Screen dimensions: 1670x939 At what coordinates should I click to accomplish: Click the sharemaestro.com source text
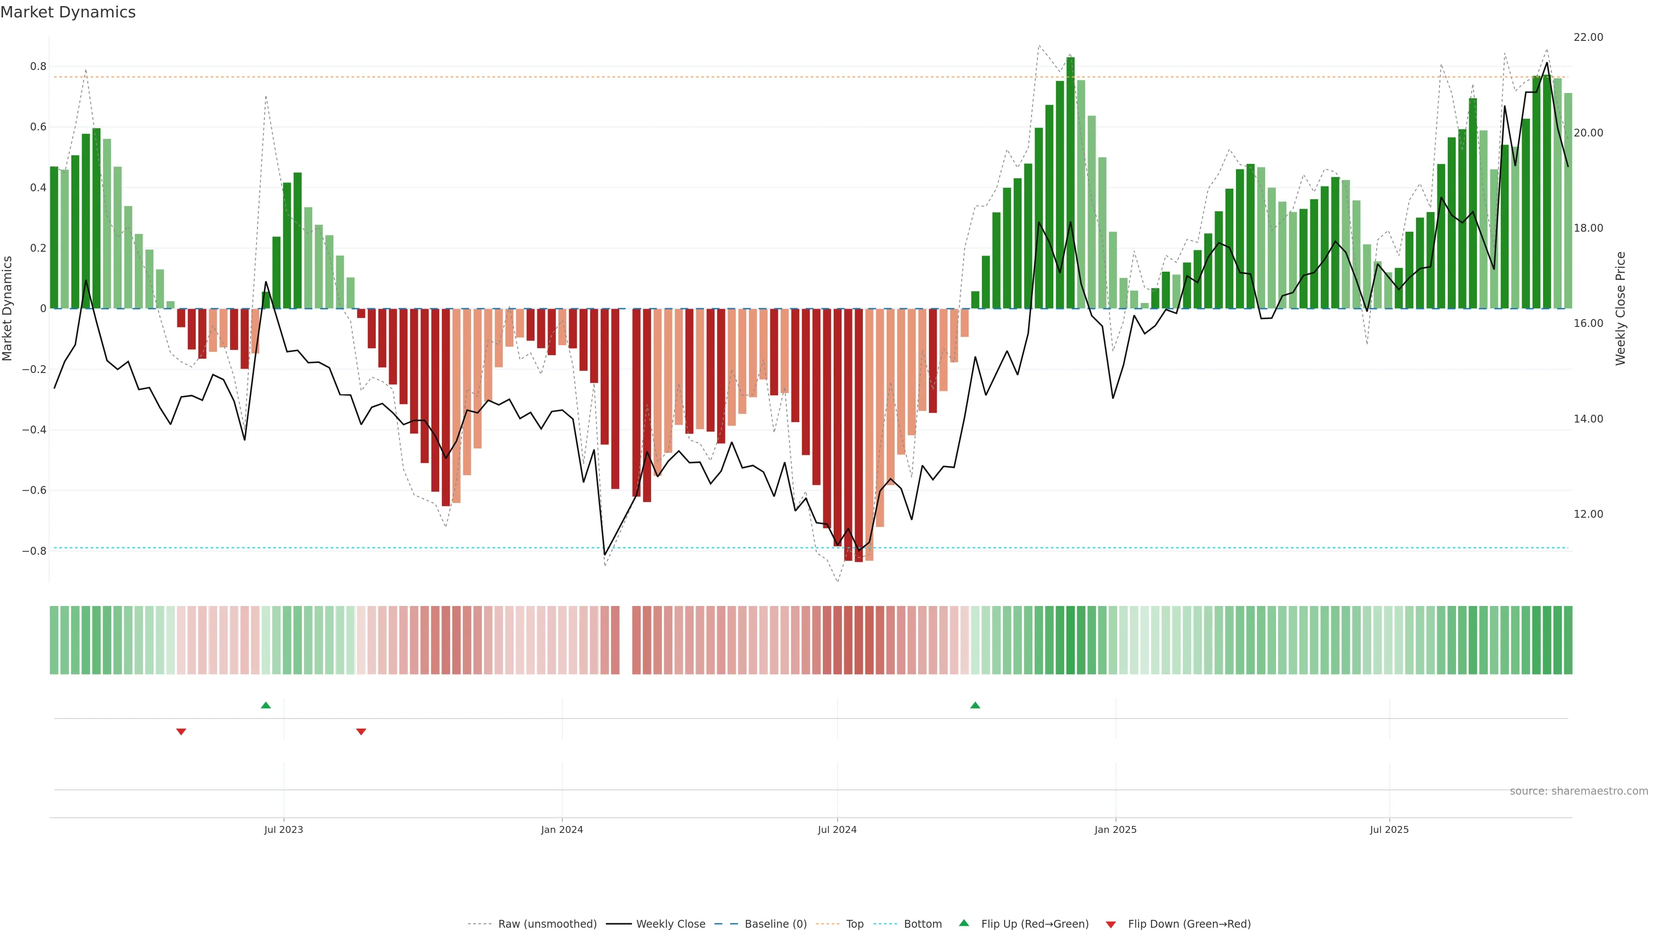[1579, 791]
